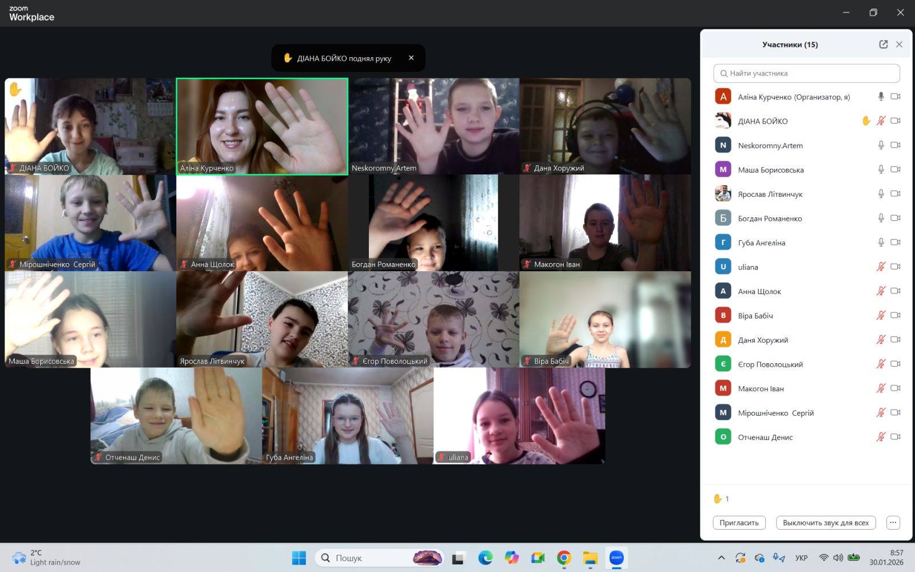Open the УКР keyboard language switcher
915x572 pixels.
point(801,558)
